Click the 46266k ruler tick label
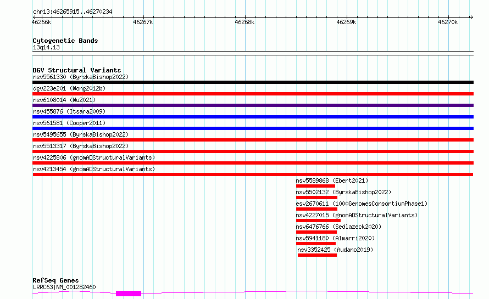The width and height of the screenshot is (489, 299). click(x=41, y=22)
